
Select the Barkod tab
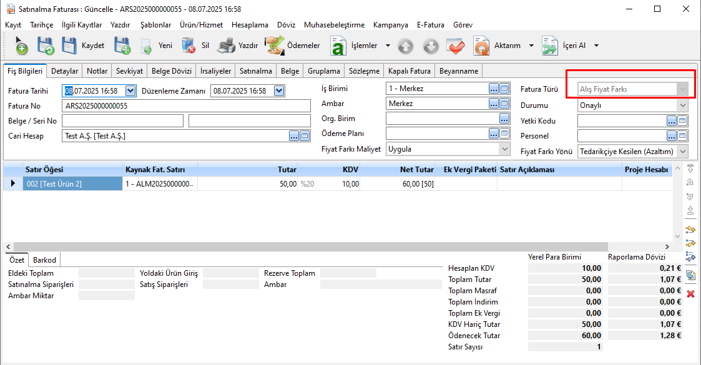(x=45, y=260)
